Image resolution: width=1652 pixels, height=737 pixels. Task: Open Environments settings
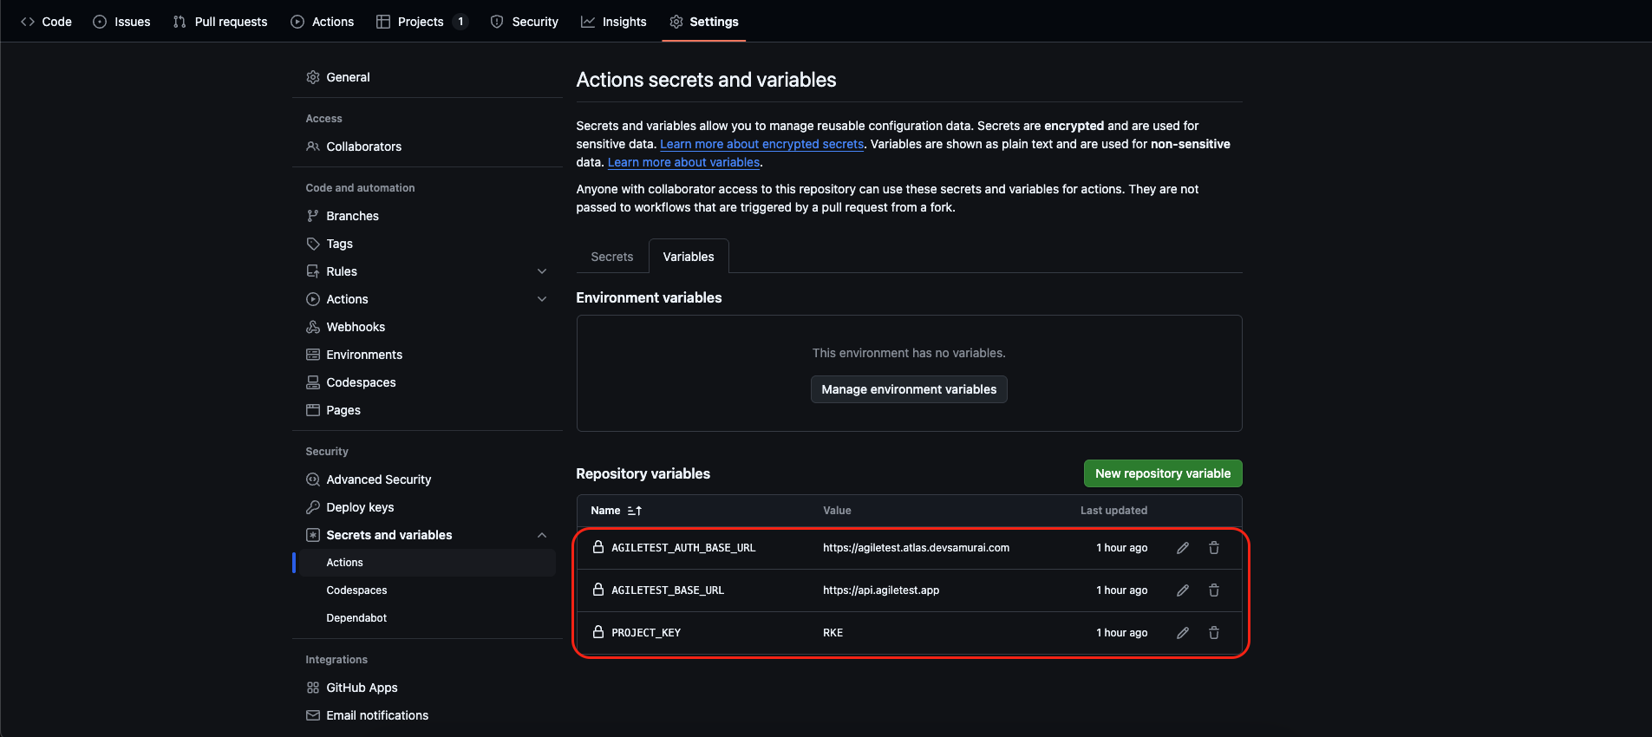click(x=427, y=355)
